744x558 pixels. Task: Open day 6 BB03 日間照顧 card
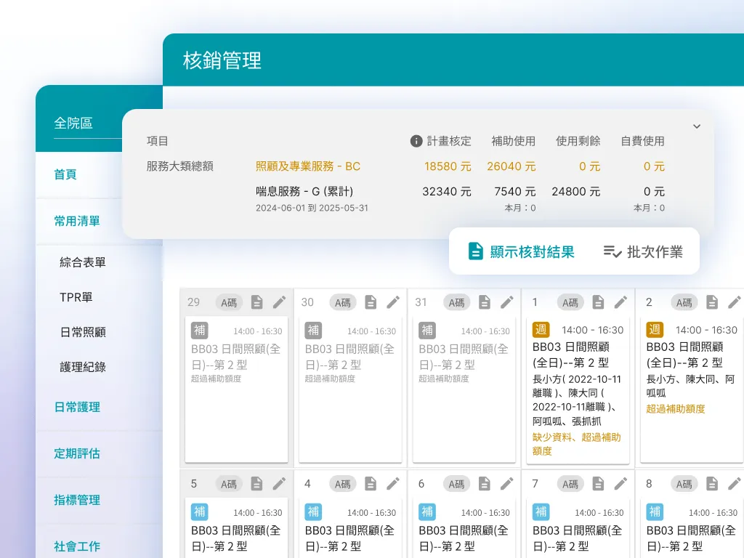pyautogui.click(x=464, y=527)
